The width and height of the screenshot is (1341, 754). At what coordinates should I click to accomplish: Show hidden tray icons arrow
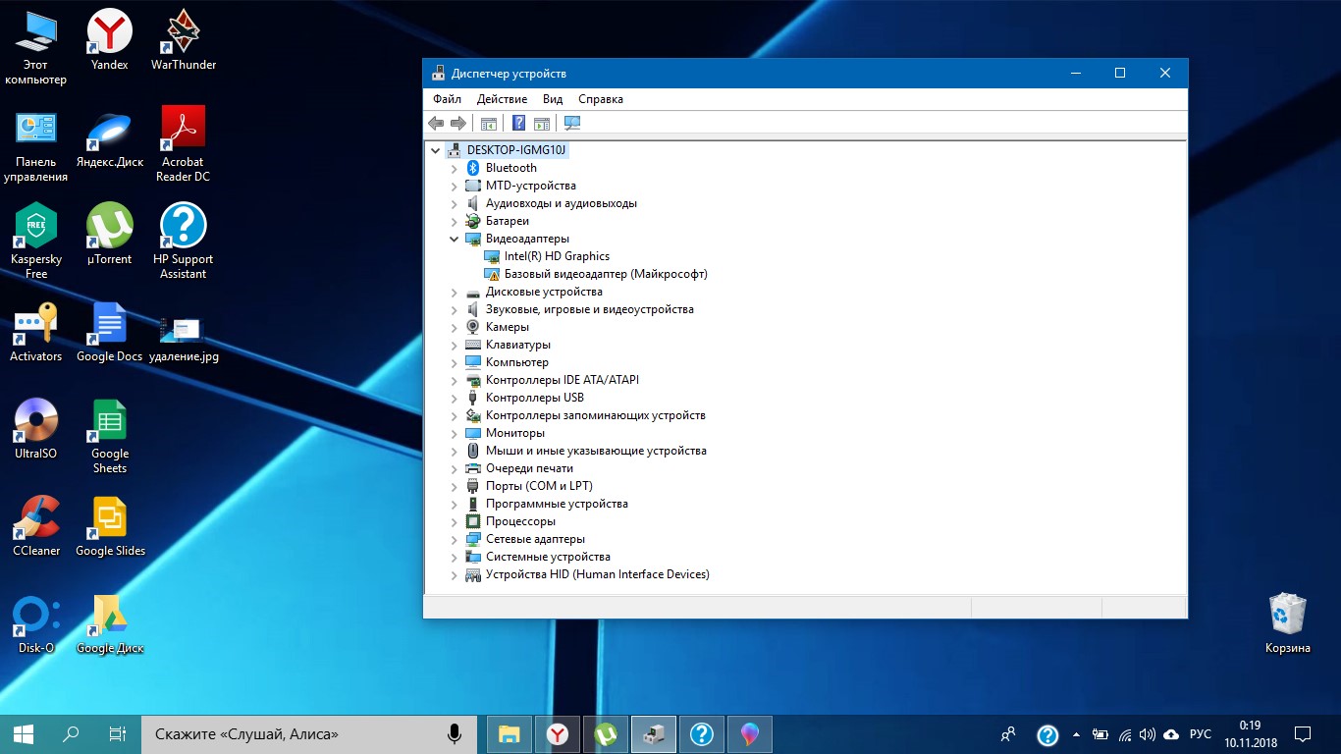click(x=1076, y=734)
